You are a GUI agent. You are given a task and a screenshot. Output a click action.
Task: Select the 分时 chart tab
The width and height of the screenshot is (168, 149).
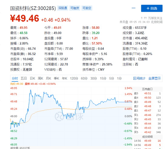tap(15, 78)
